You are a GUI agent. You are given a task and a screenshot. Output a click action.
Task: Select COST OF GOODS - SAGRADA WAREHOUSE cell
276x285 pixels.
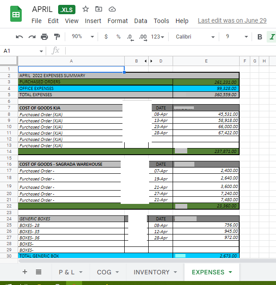tap(70, 164)
